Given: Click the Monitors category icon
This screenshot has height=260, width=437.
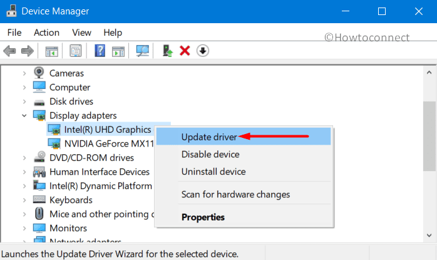Looking at the screenshot, I should click(39, 228).
